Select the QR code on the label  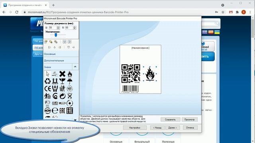pyautogui.click(x=131, y=73)
